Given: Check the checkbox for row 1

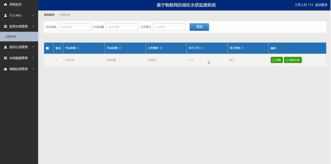Looking at the screenshot, I should click(47, 60).
